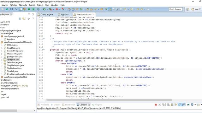Clear the console output
202x113 pixels.
pyautogui.click(x=168, y=105)
